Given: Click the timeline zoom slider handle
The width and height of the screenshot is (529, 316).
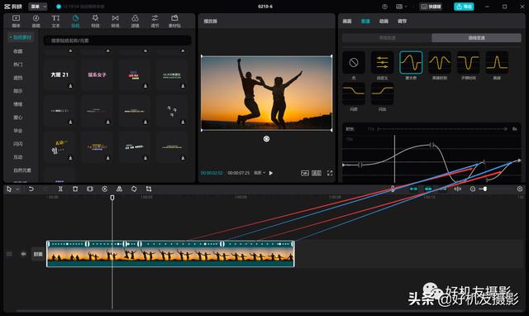Looking at the screenshot, I should pos(485,189).
